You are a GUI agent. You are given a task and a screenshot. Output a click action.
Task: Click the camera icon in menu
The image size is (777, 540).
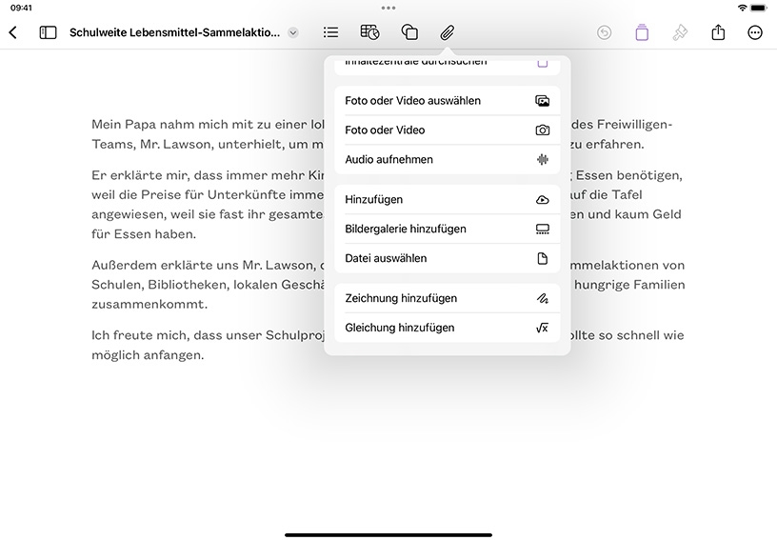pos(542,130)
